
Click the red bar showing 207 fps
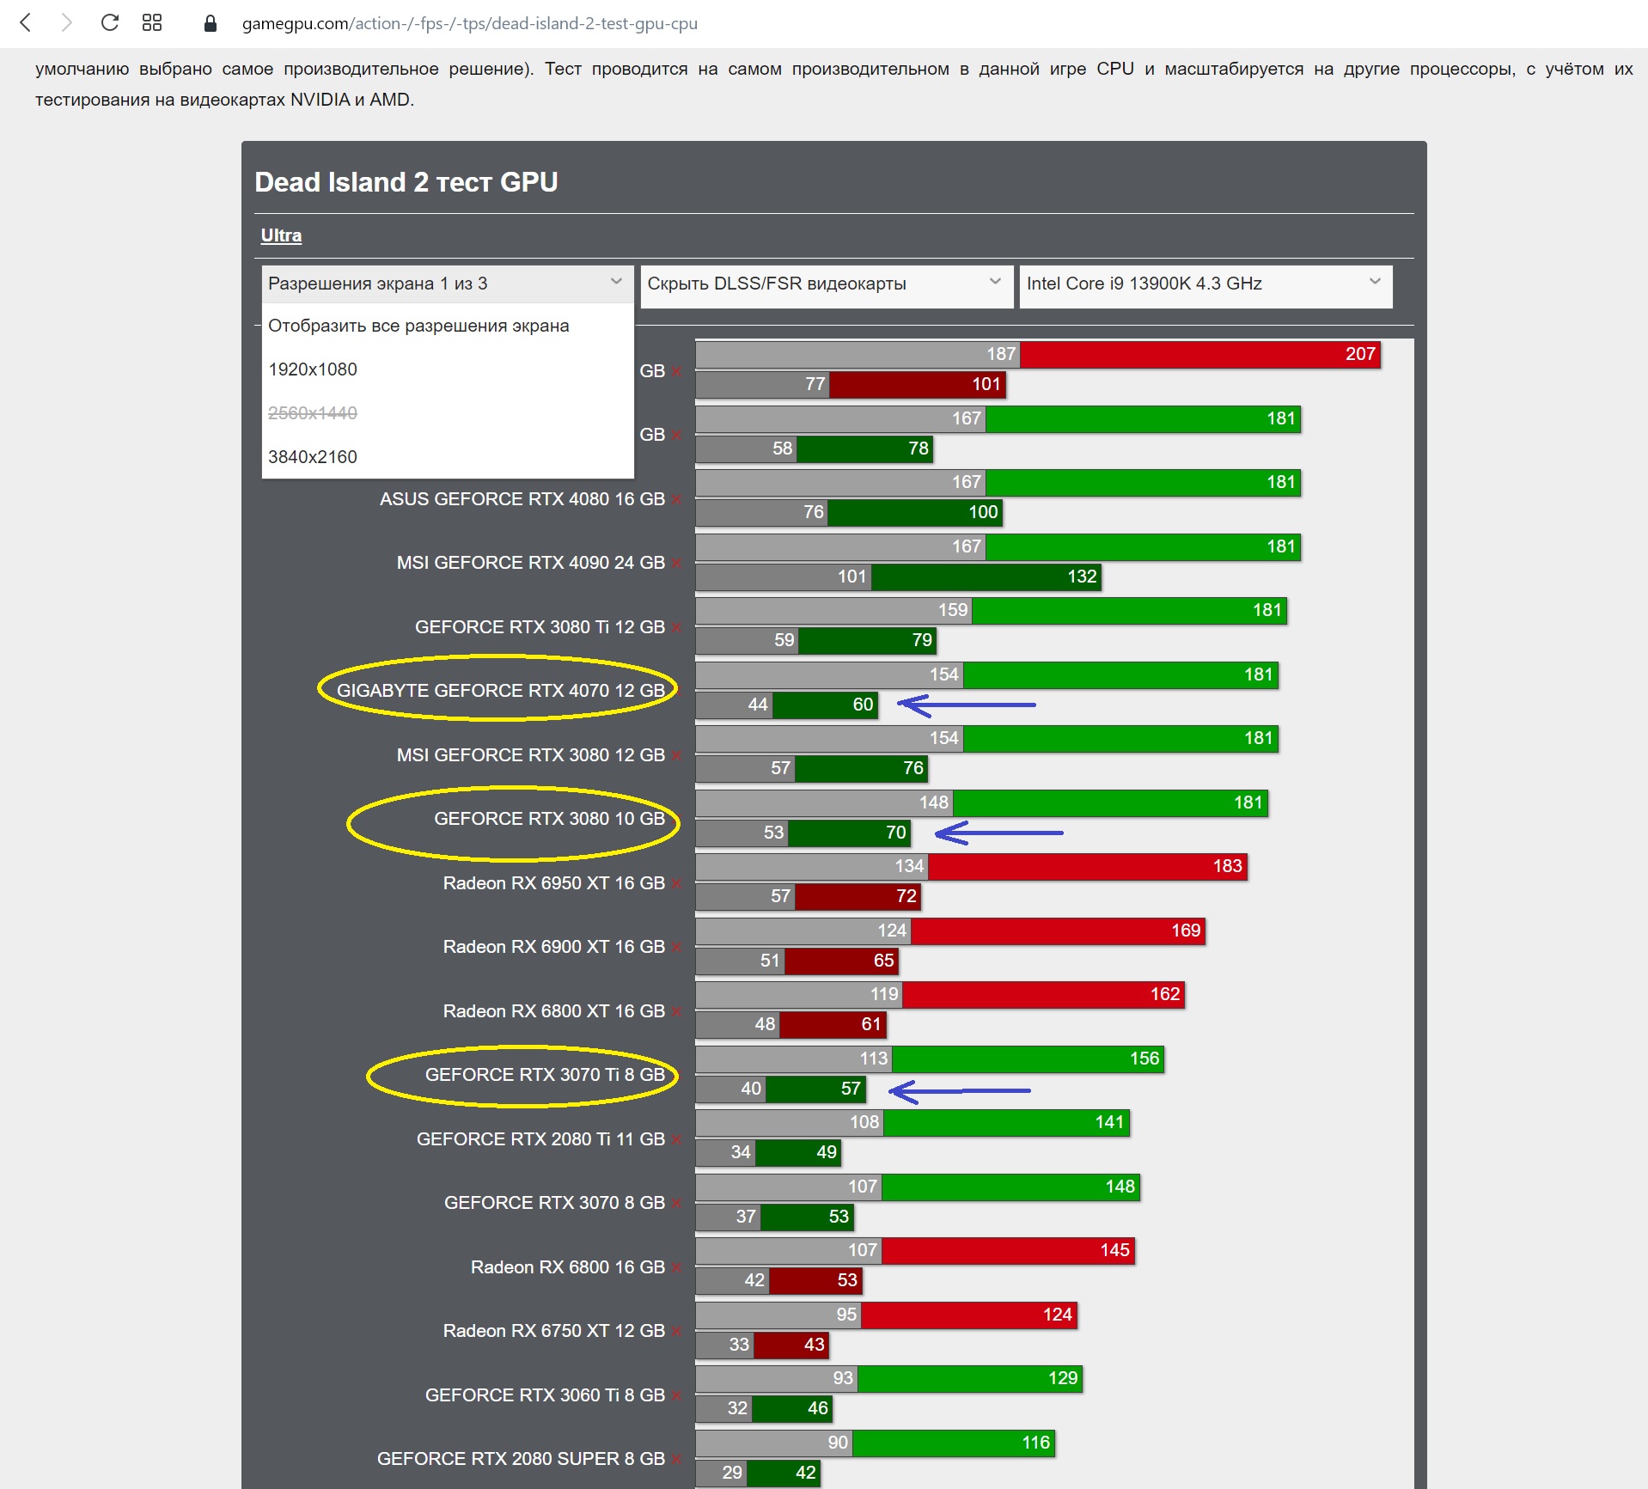[x=1200, y=355]
